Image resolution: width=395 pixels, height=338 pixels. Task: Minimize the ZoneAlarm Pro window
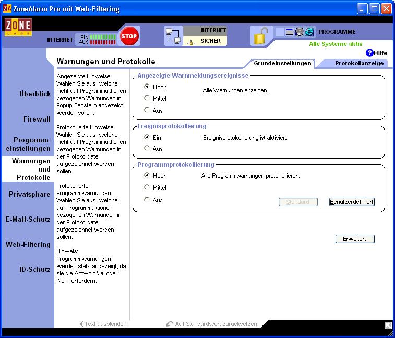(x=362, y=9)
